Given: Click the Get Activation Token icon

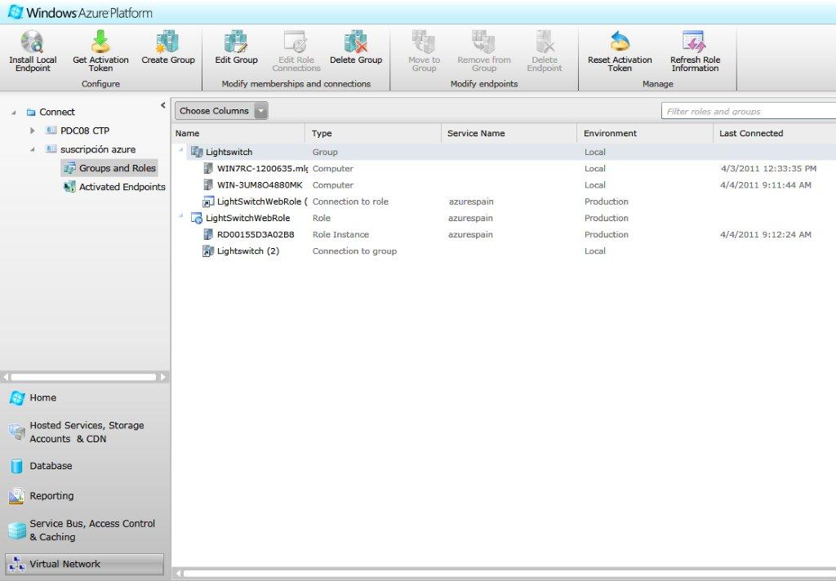Looking at the screenshot, I should (100, 42).
